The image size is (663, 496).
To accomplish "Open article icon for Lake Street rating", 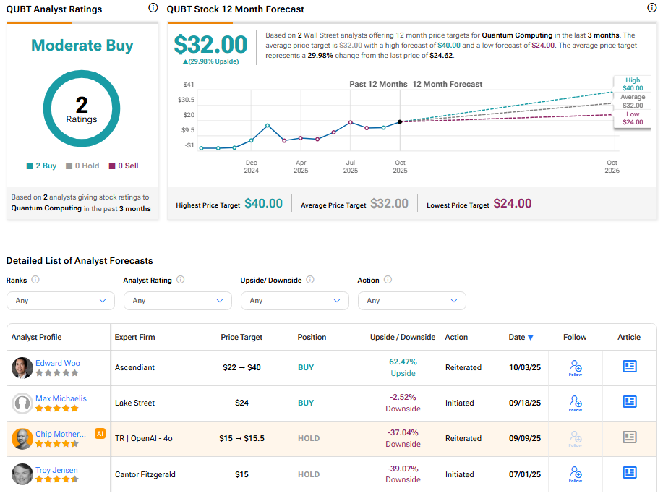I will click(x=629, y=402).
